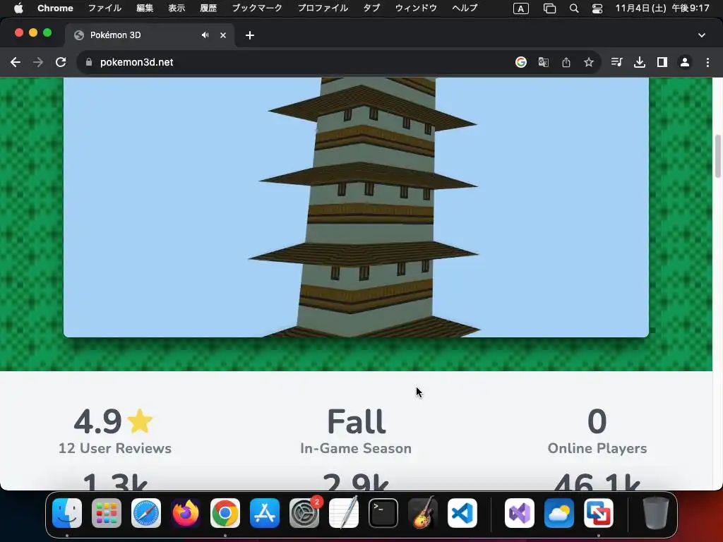723x542 pixels.
Task: Click the In-Game Season label
Action: 356,448
